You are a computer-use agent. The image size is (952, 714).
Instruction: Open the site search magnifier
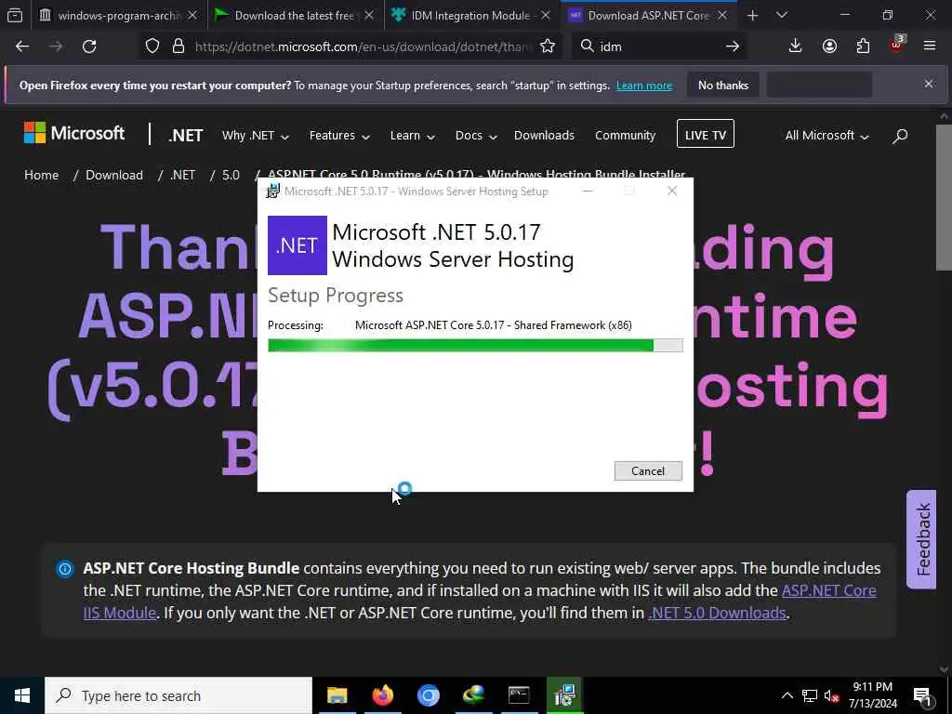click(900, 136)
